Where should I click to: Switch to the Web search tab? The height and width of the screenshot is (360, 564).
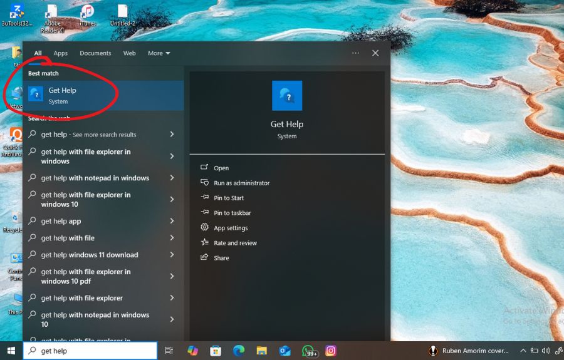click(130, 53)
